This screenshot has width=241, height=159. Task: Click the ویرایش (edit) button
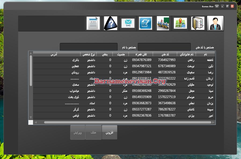(78, 132)
